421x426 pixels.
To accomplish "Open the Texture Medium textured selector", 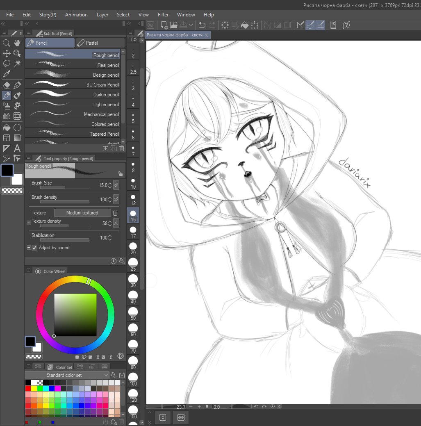I will click(82, 213).
